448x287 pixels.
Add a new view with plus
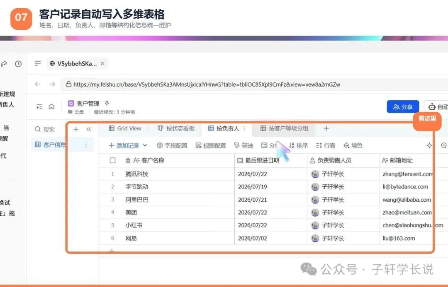pyautogui.click(x=326, y=128)
